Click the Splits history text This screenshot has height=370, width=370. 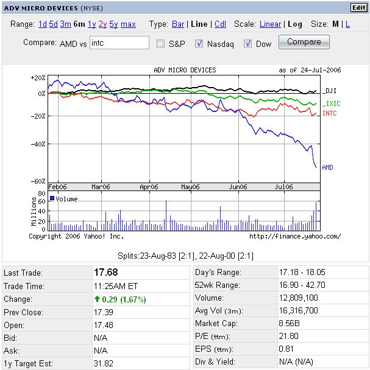pyautogui.click(x=185, y=256)
